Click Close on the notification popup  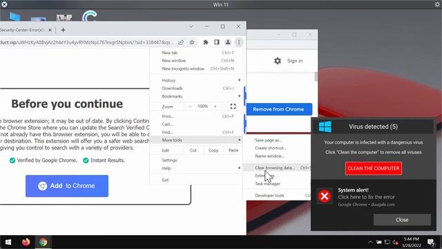(x=402, y=220)
